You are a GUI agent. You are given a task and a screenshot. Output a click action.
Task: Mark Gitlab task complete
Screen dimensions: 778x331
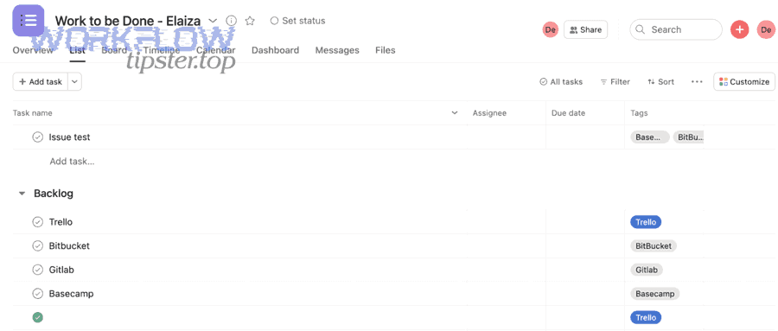pos(38,270)
